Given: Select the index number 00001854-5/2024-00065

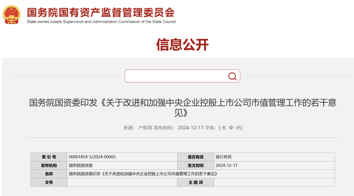Looking at the screenshot, I should tap(92, 157).
